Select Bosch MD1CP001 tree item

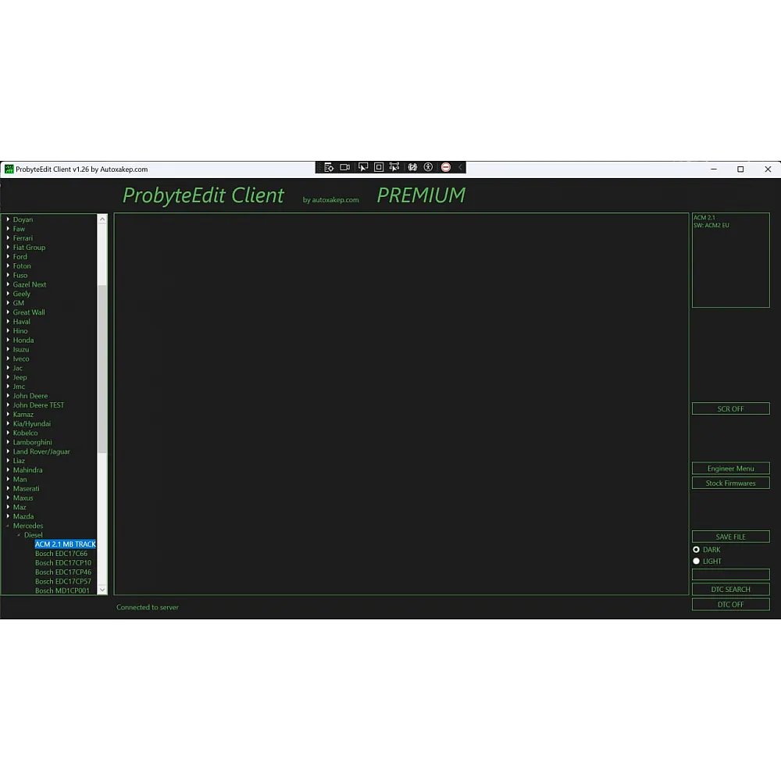click(x=62, y=590)
